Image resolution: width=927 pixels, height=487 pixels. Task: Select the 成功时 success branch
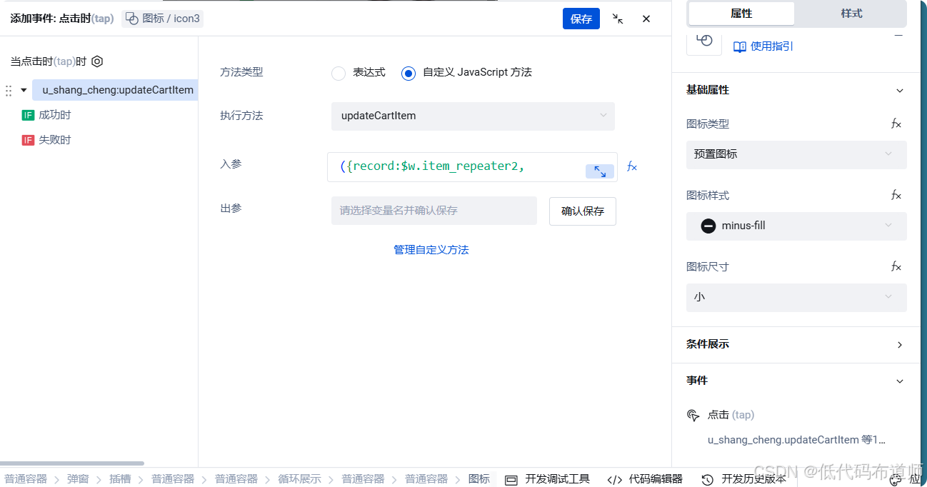[55, 115]
